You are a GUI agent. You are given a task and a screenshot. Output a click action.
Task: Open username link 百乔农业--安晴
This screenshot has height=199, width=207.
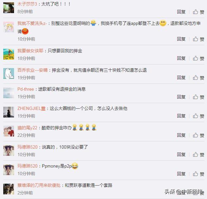[32, 70]
